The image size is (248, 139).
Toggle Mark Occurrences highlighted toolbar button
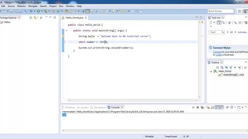pos(88,11)
